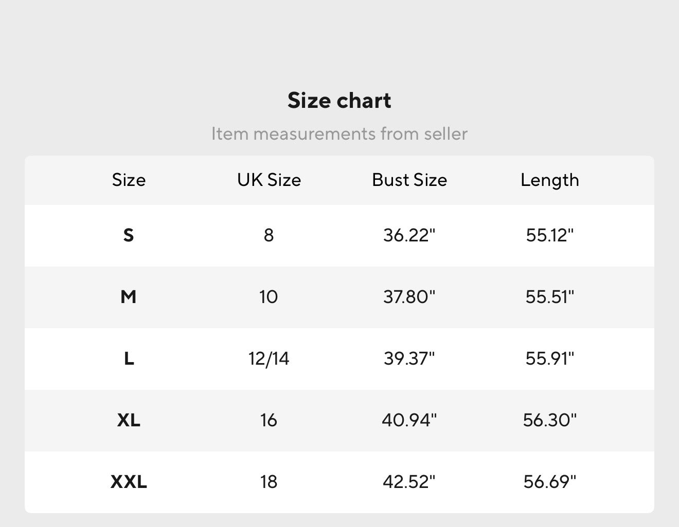Image resolution: width=679 pixels, height=527 pixels.
Task: Select the 42.52" bust measurement
Action: (409, 482)
